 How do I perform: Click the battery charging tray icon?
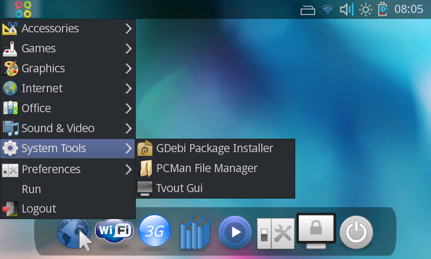[383, 9]
